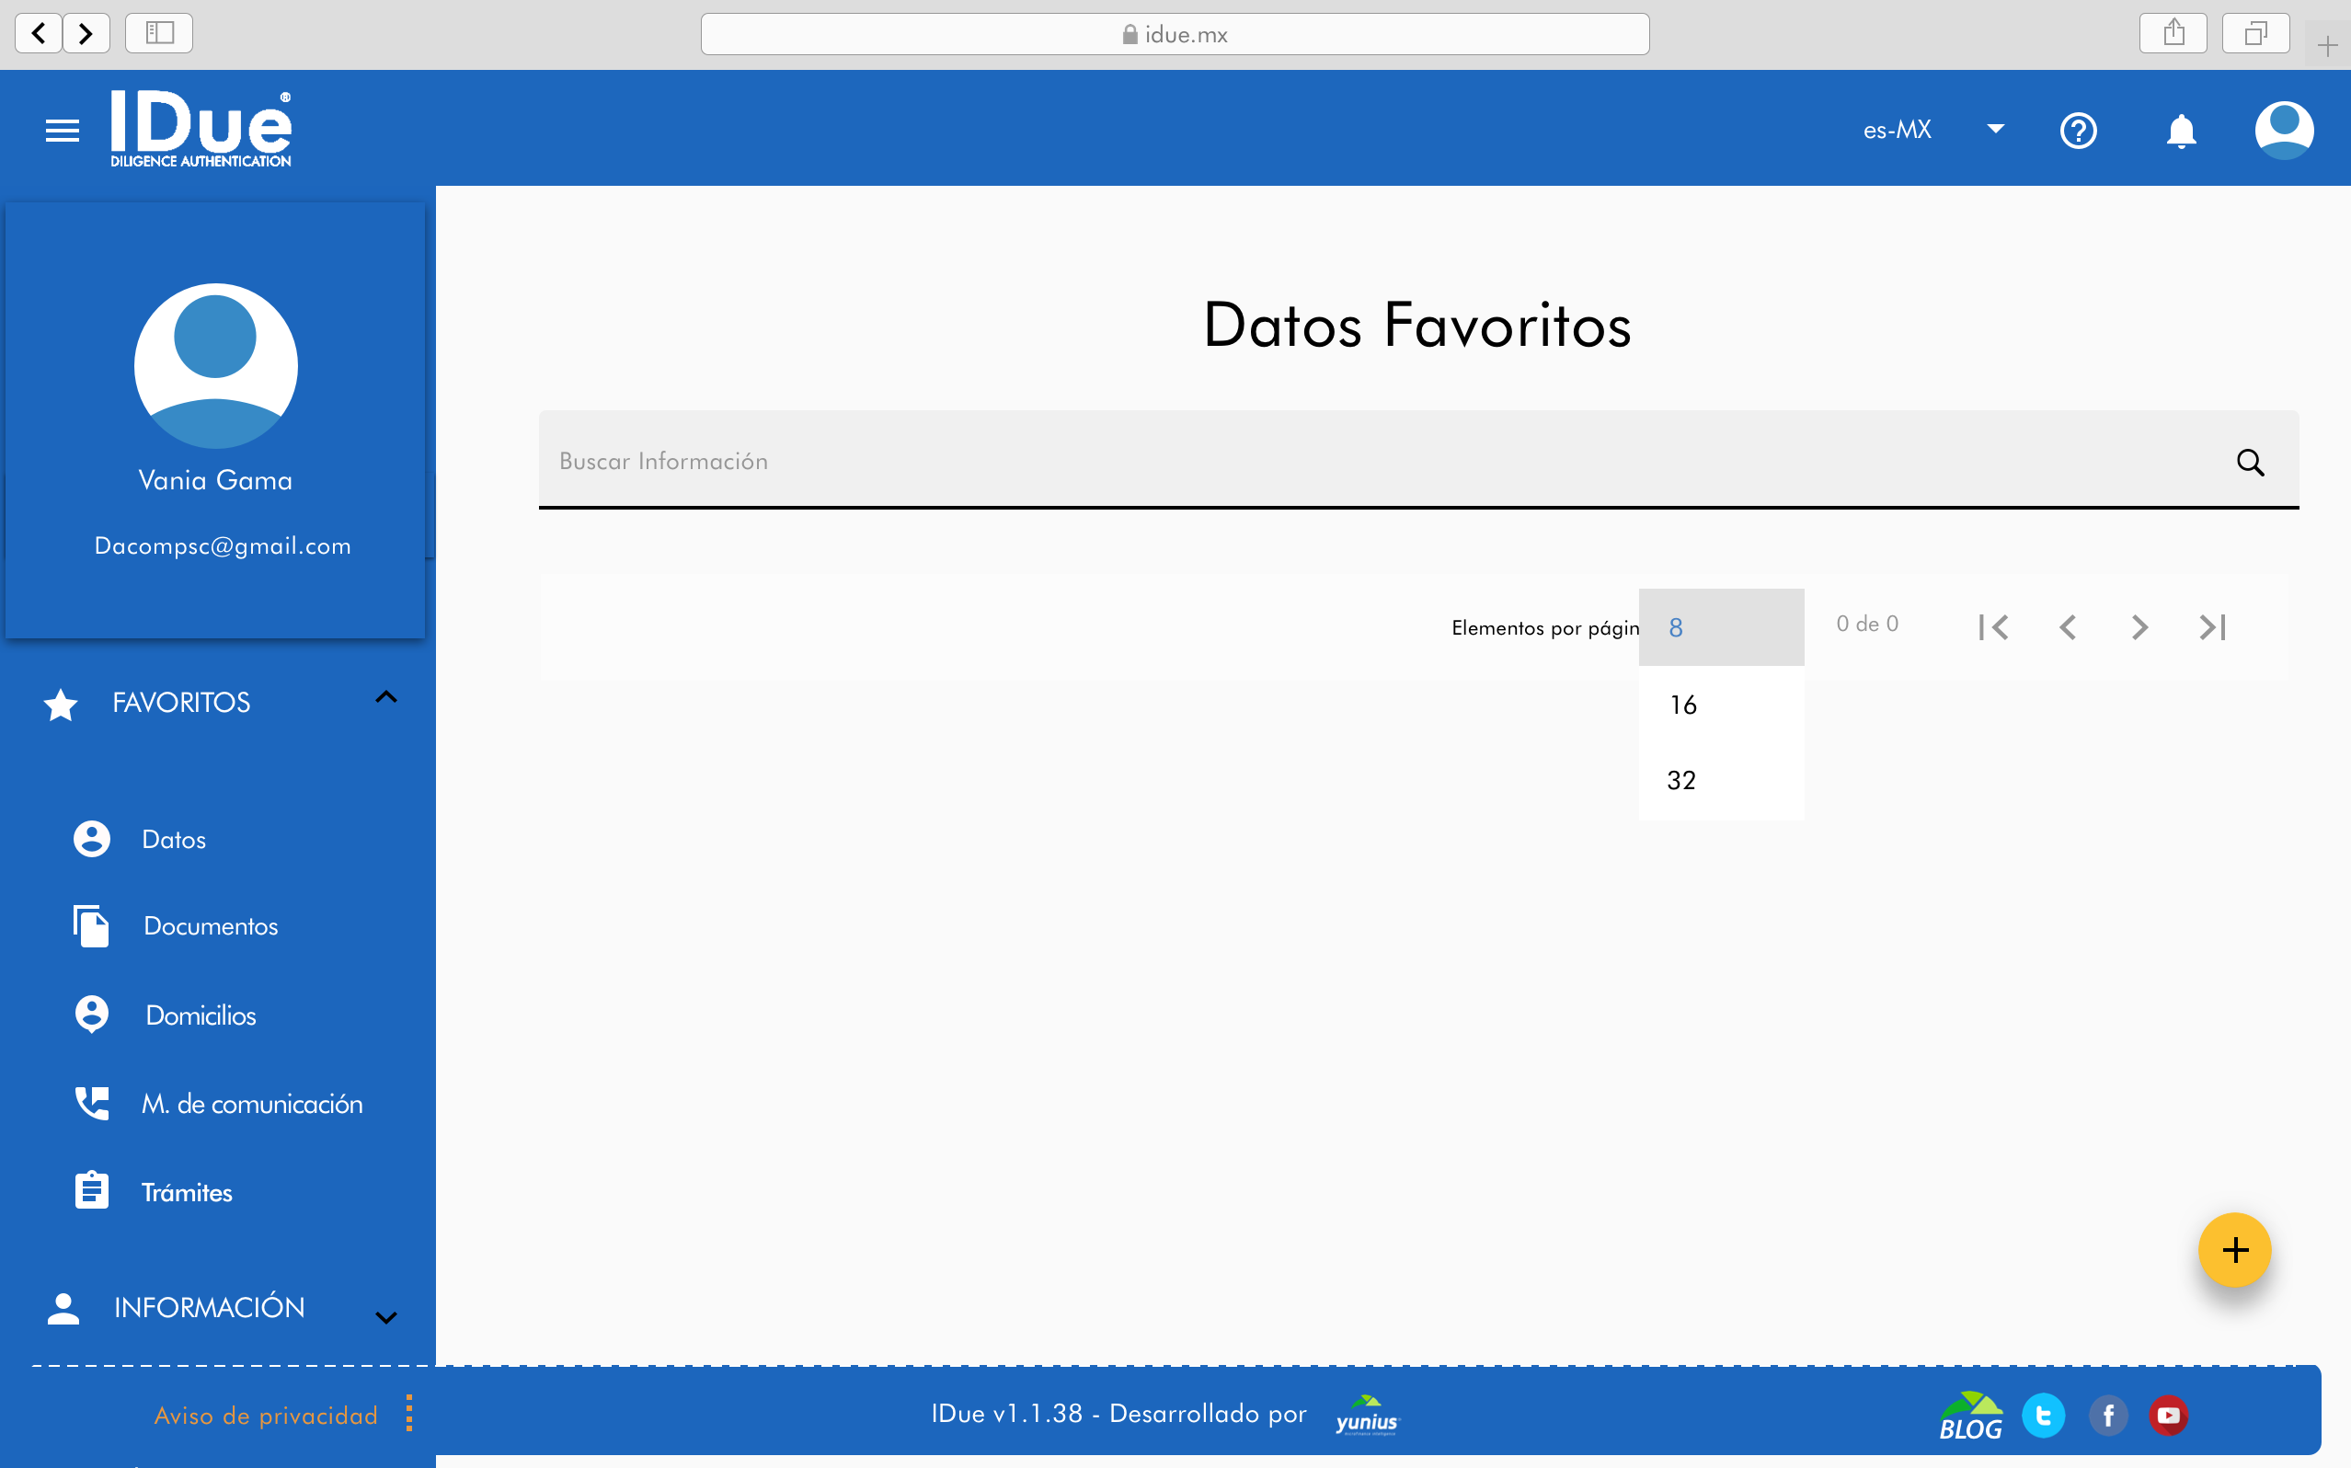Open the Aviso de privacidad link

tap(266, 1416)
